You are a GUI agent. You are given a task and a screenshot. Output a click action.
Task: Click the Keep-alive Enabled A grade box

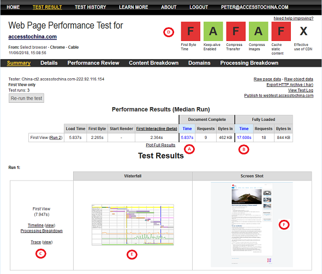click(x=213, y=31)
